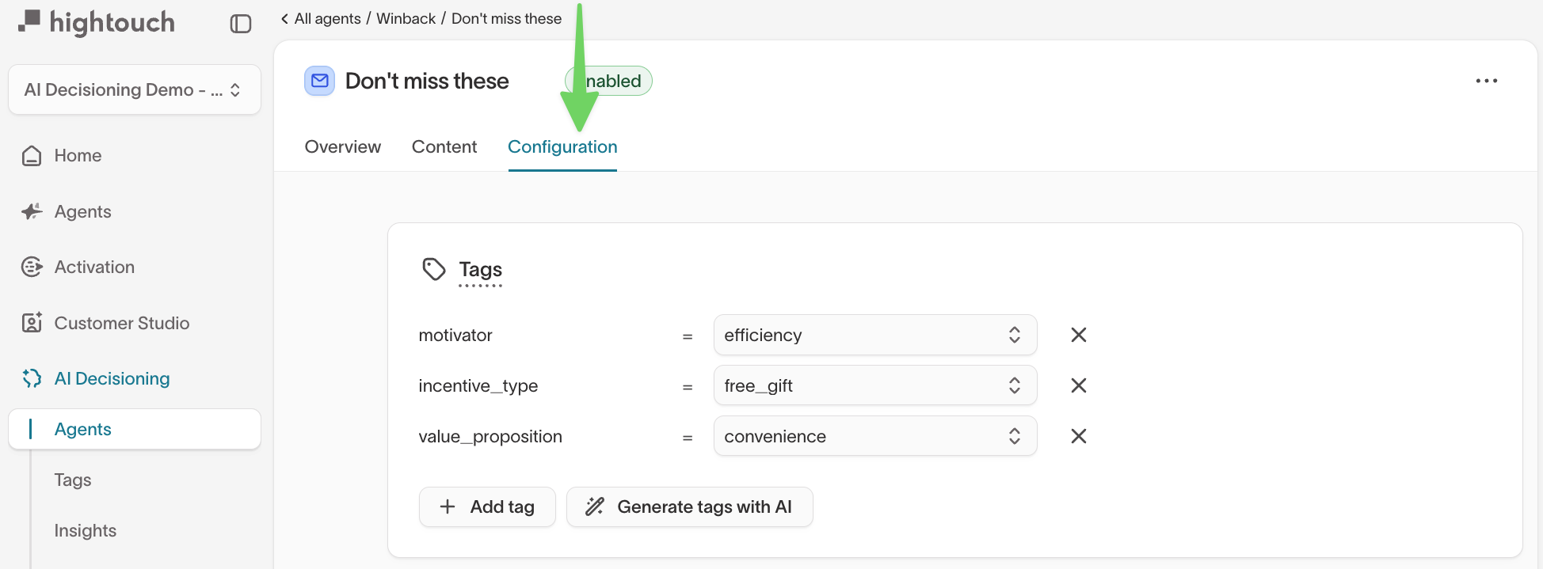Open the incentive_type free_gift dropdown
Screen dimensions: 1543x569
(874, 385)
